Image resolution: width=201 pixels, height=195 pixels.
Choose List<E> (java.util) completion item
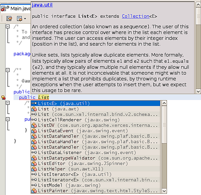pyautogui.click(x=96, y=103)
